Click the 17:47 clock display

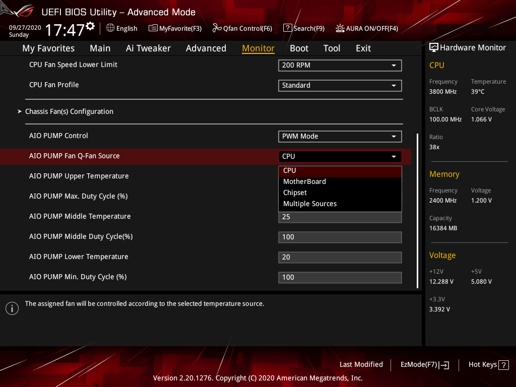click(65, 30)
